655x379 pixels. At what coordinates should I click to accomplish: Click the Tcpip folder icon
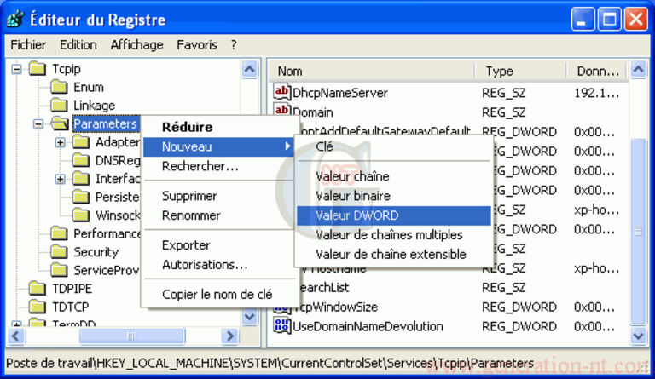pos(38,69)
